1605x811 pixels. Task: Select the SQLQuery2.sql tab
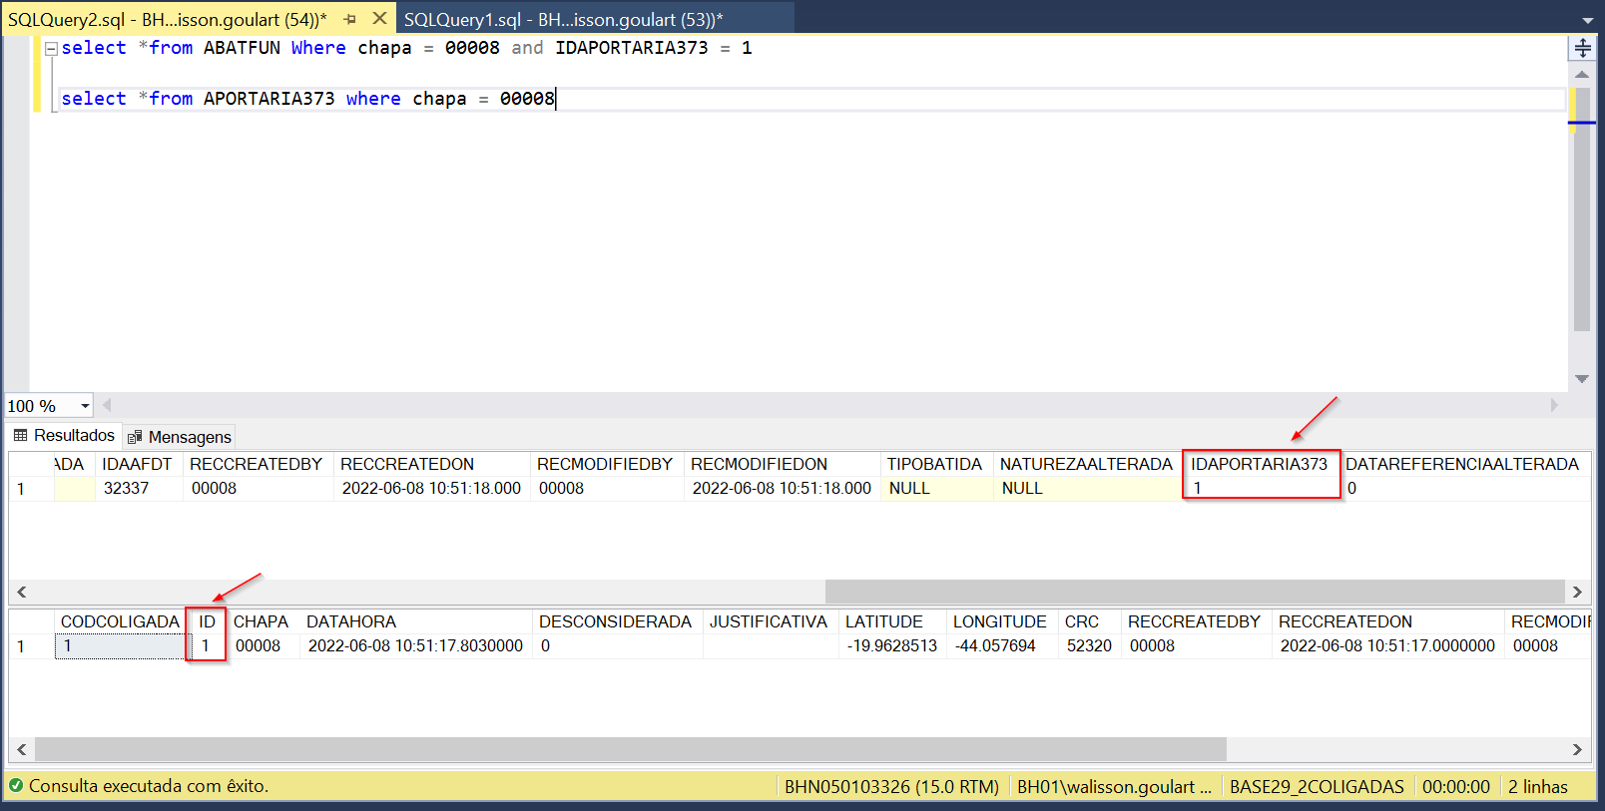pyautogui.click(x=168, y=19)
